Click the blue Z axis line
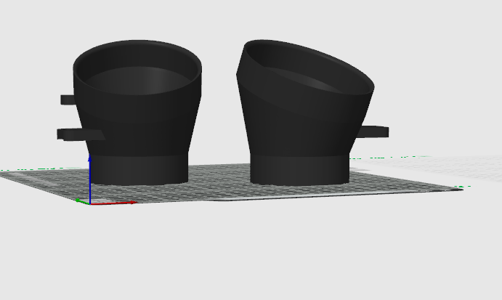Screen dimensions: 502x300 90,178
